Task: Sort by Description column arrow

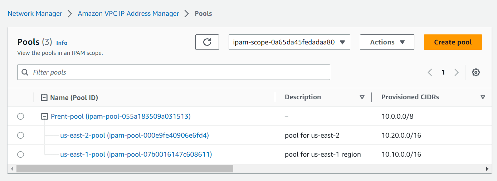Action: [362, 97]
